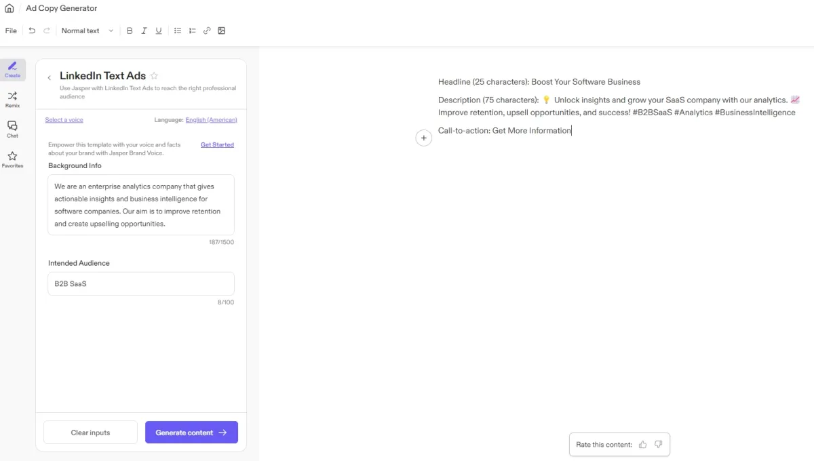Edit the Intended Audience field
Screen dimensions: 814x461
click(141, 283)
